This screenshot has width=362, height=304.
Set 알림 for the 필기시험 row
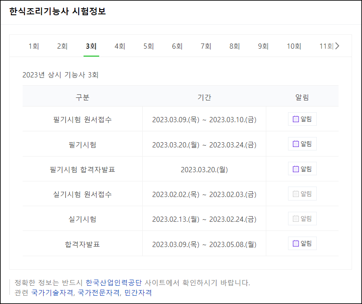302,144
